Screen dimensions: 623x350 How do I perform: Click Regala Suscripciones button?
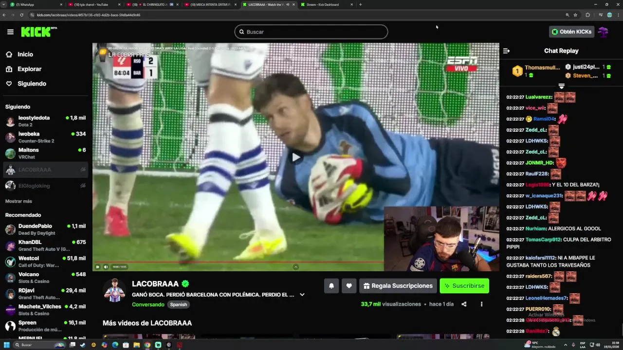click(x=398, y=286)
